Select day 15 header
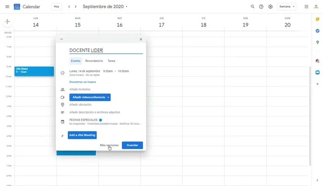This screenshot has height=186, width=323. 78,25
